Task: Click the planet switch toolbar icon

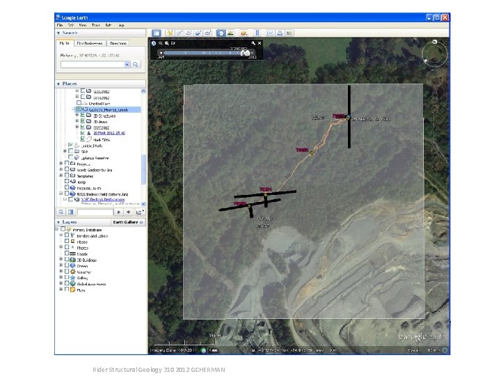Action: pos(244,33)
